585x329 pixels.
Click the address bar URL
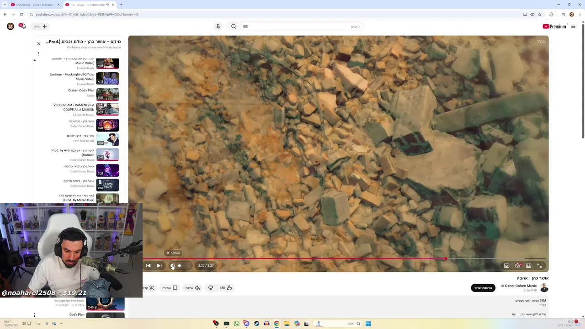87,14
